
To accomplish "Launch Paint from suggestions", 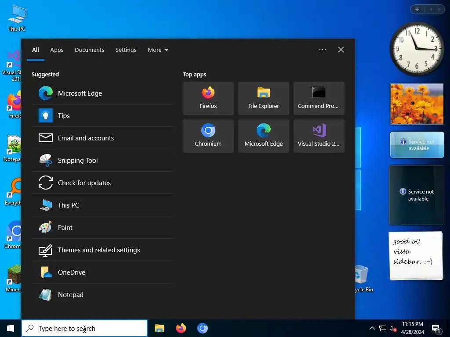I will pos(102,228).
